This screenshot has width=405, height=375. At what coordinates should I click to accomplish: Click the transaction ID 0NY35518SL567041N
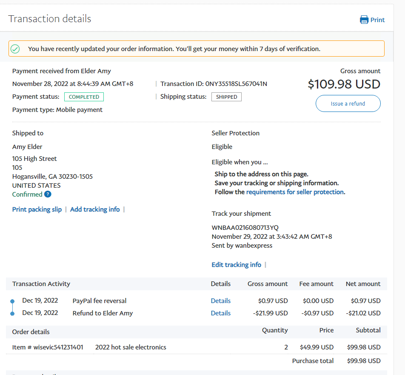click(236, 84)
